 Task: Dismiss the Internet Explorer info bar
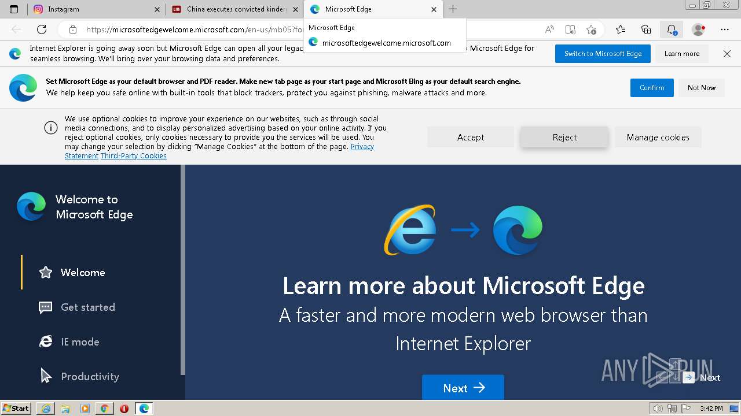727,54
